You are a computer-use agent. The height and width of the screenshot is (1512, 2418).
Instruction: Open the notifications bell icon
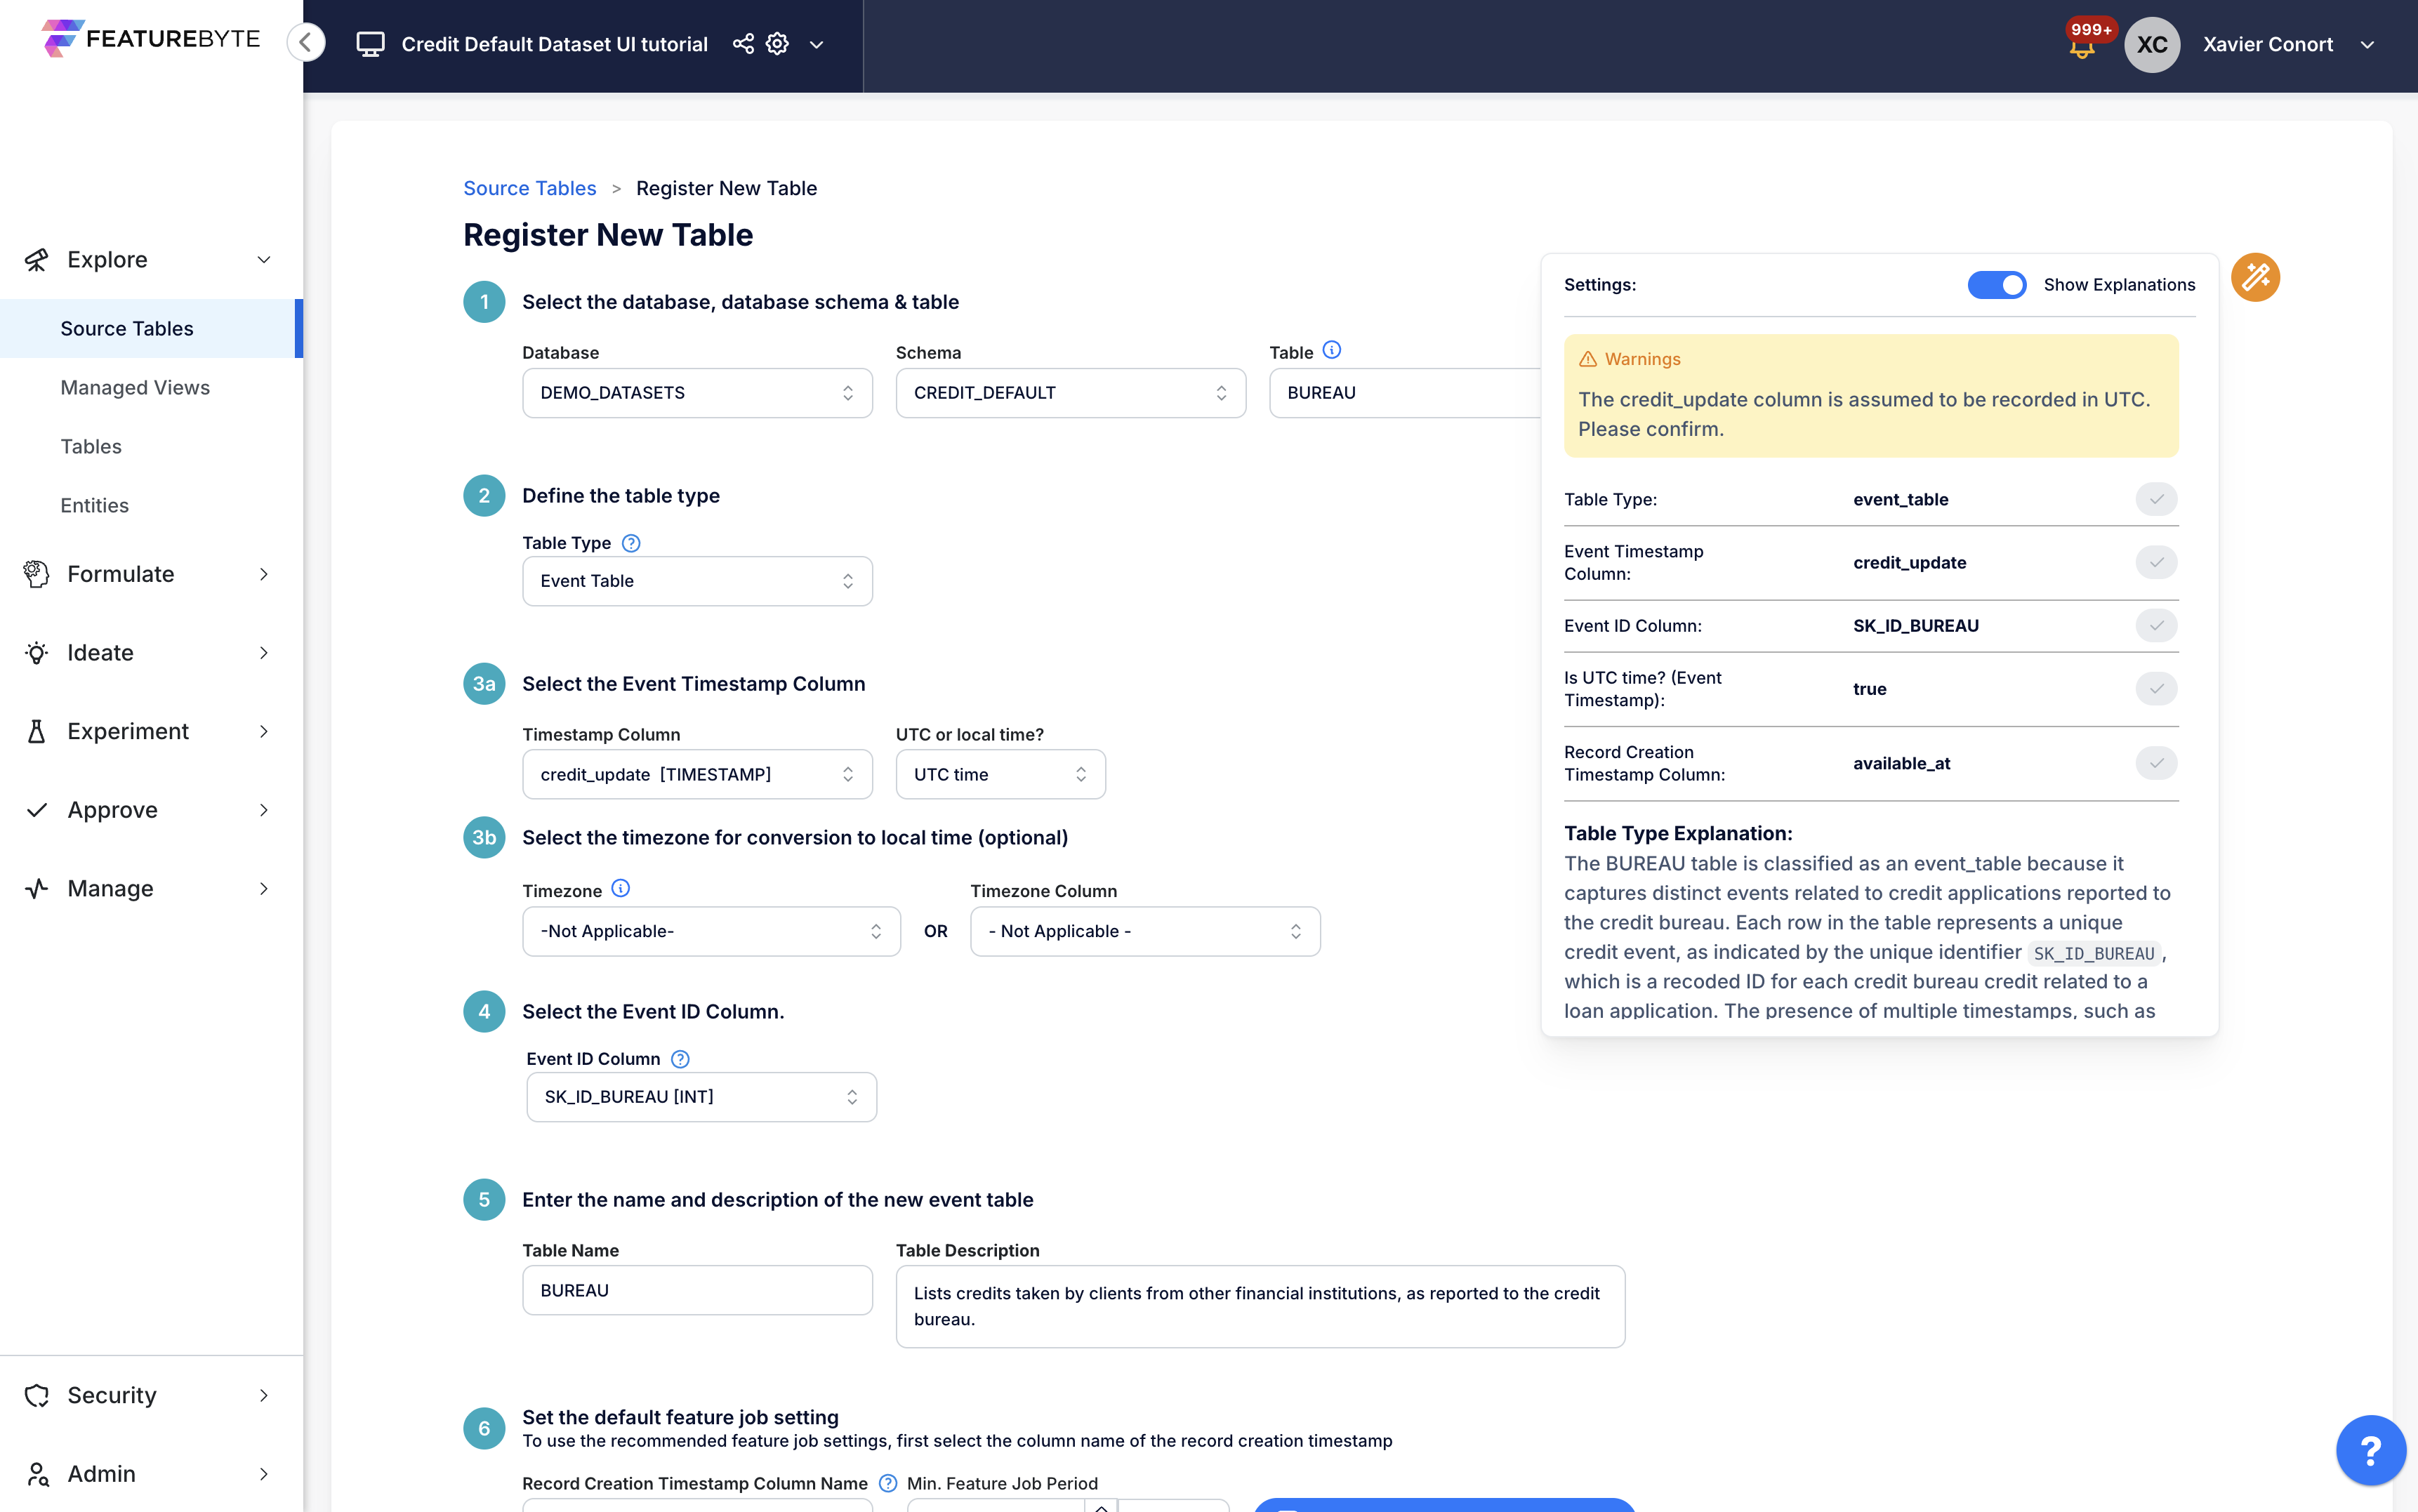[2082, 47]
